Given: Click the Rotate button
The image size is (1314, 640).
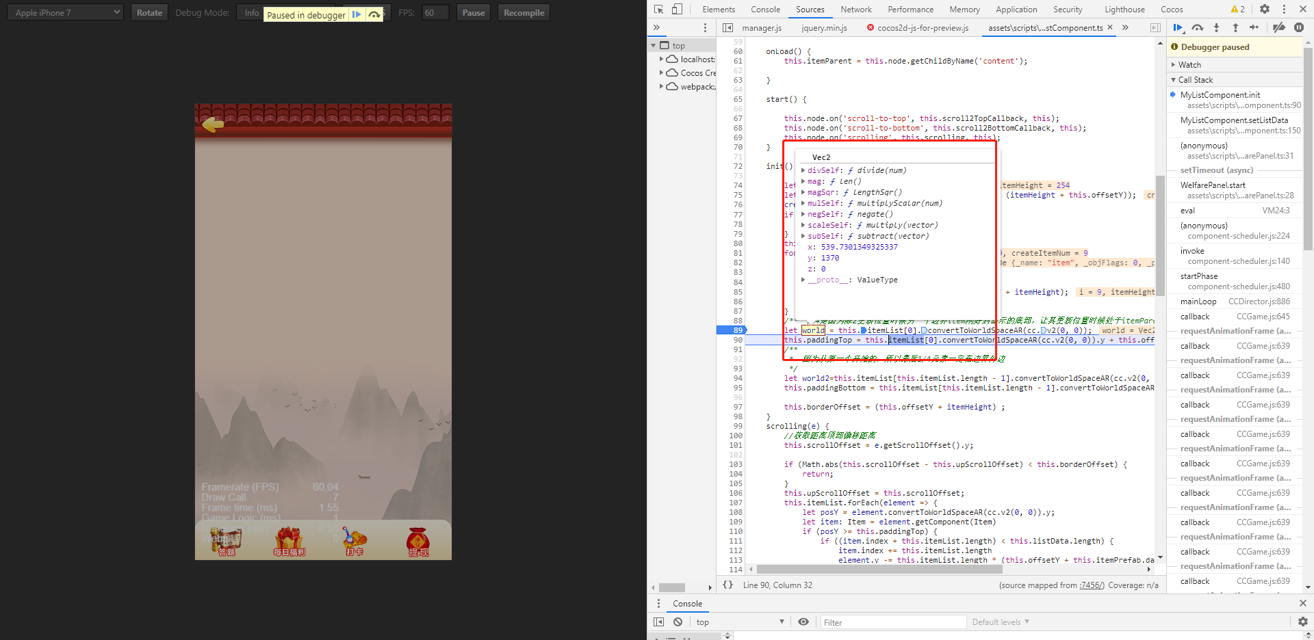Looking at the screenshot, I should (149, 12).
